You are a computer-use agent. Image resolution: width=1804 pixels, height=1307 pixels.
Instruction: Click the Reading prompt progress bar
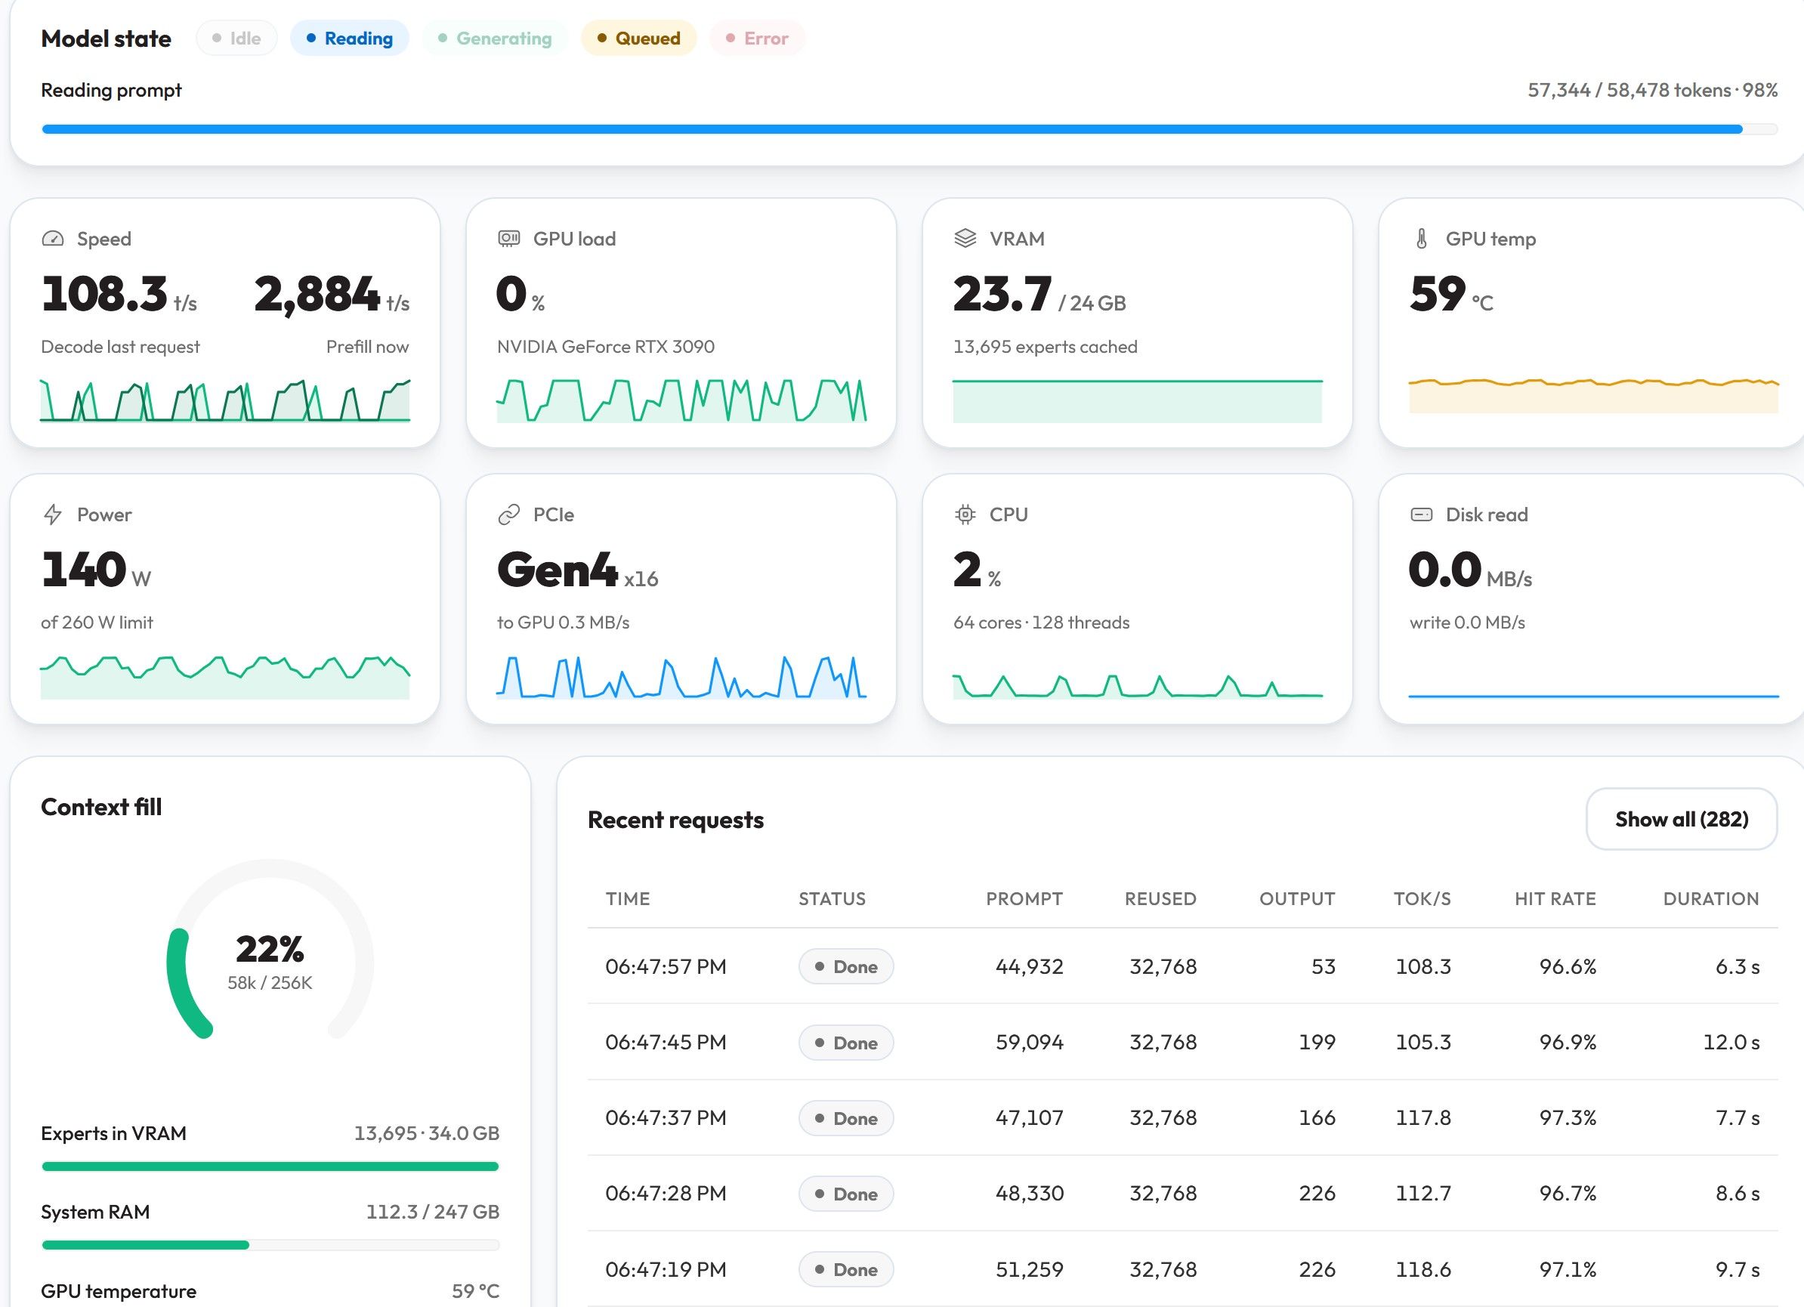(x=909, y=129)
